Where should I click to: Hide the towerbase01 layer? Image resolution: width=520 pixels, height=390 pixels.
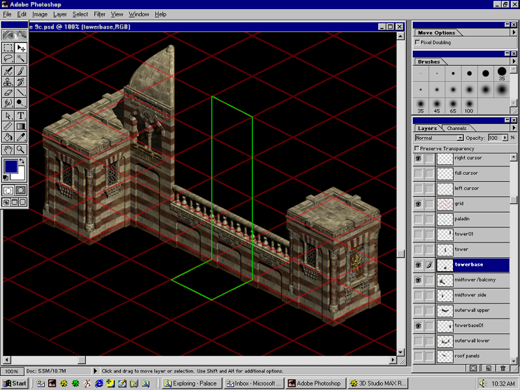pos(418,326)
